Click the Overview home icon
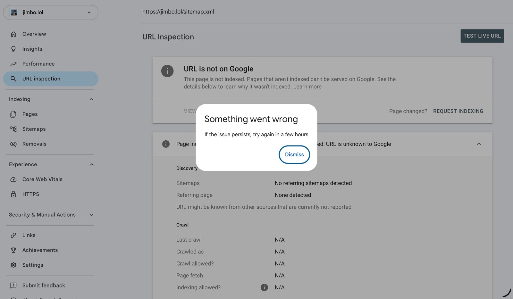 point(13,34)
